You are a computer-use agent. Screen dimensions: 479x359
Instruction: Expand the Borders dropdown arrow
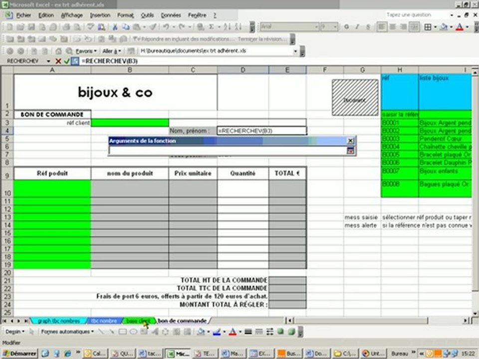tap(435, 27)
